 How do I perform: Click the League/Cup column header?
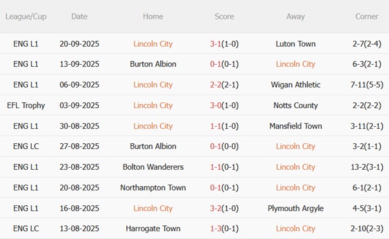pyautogui.click(x=26, y=17)
